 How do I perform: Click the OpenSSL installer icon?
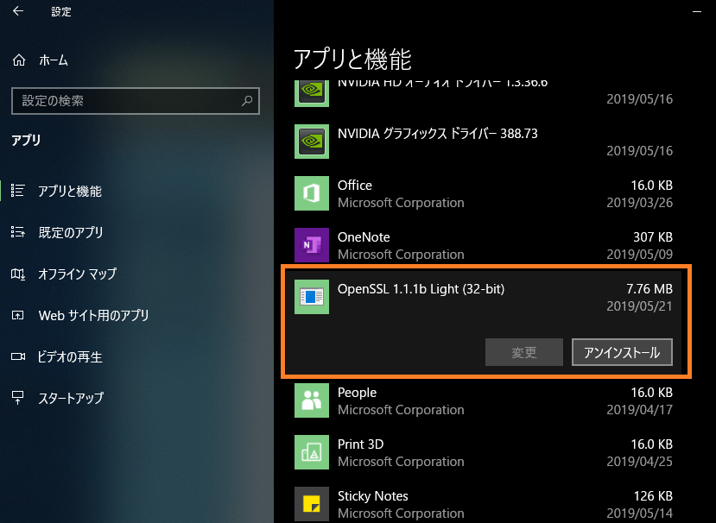pyautogui.click(x=312, y=297)
